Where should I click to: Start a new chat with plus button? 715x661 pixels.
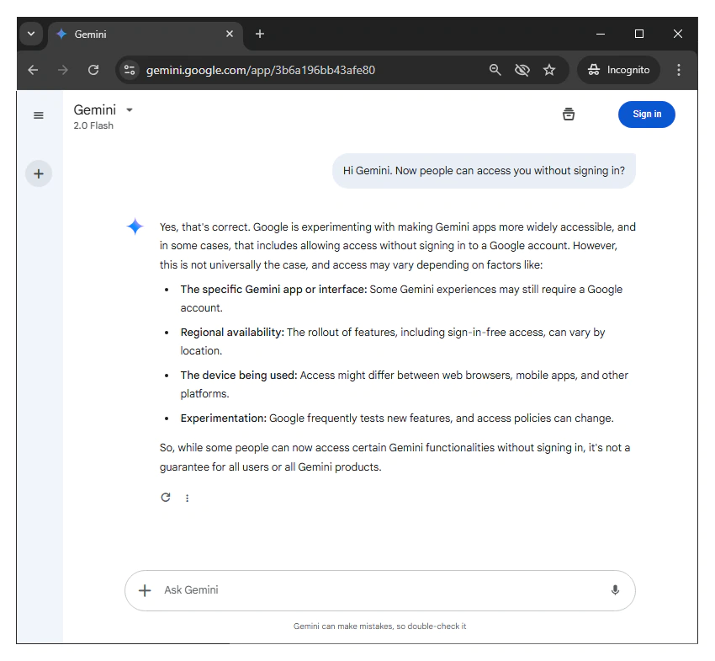[x=39, y=173]
